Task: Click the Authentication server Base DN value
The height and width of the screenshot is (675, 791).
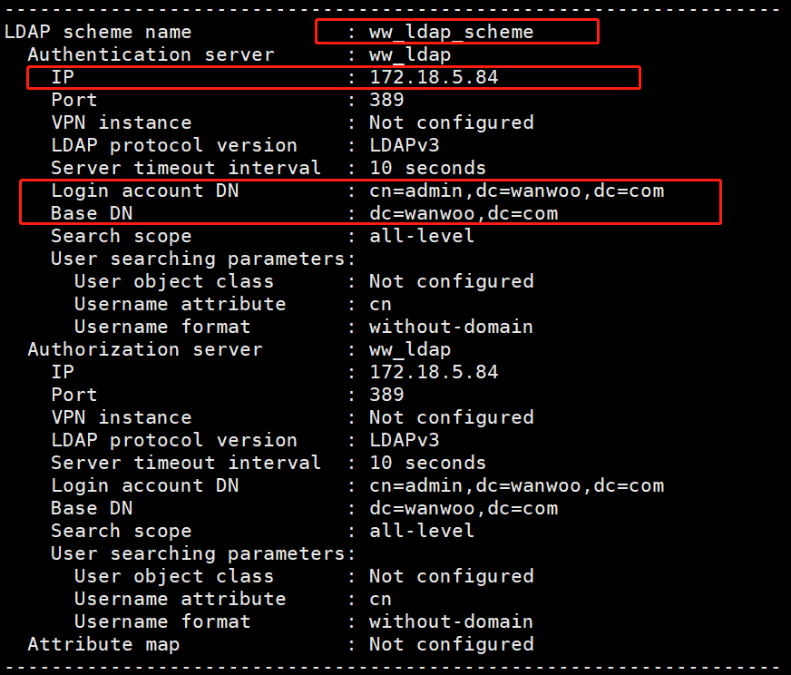Action: (464, 213)
